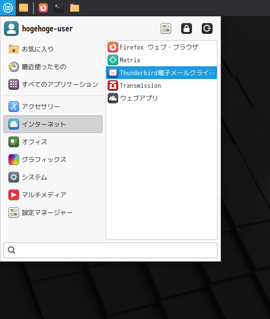The height and width of the screenshot is (319, 270).
Task: Click the hogehoge-user name label
Action: 48,28
